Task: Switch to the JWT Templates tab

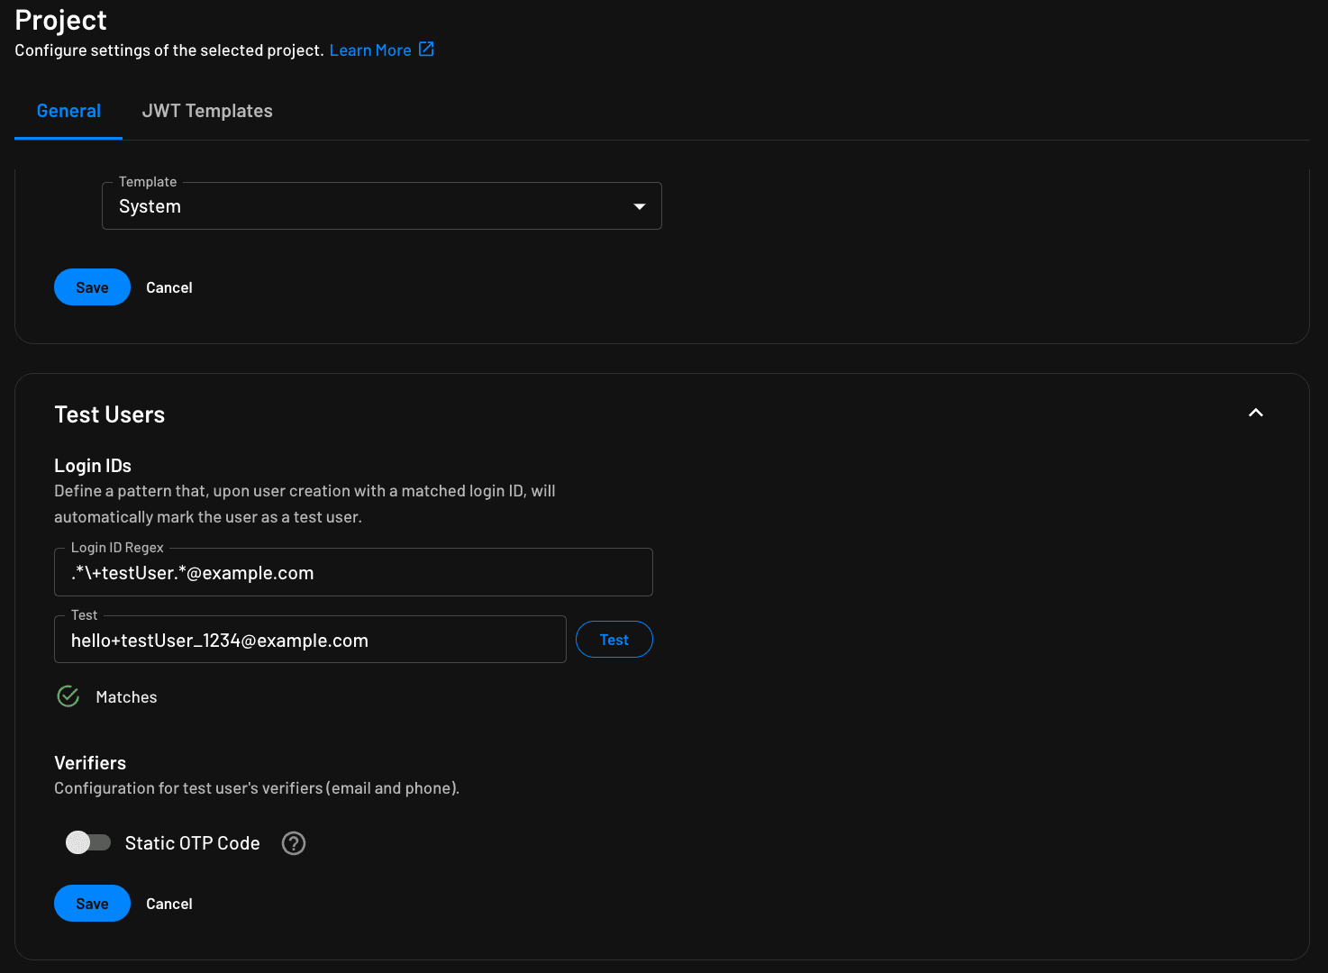Action: (207, 110)
